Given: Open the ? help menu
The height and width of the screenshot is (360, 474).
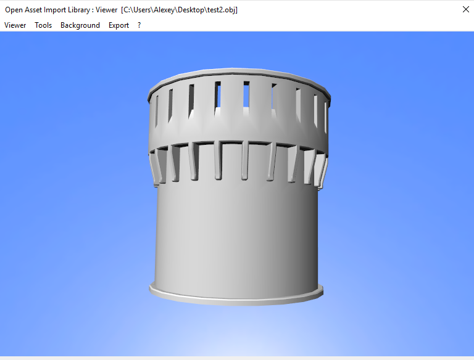Looking at the screenshot, I should [139, 25].
